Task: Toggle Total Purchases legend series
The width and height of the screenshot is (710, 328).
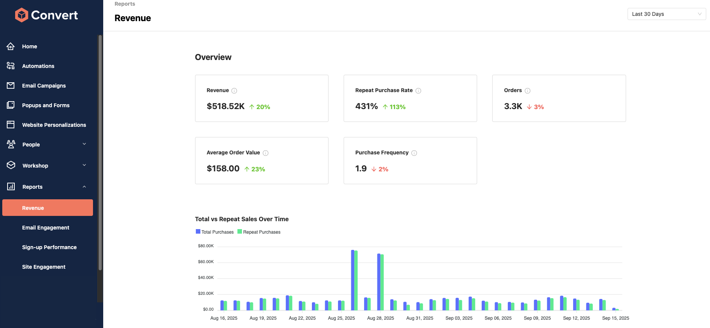Action: tap(215, 232)
